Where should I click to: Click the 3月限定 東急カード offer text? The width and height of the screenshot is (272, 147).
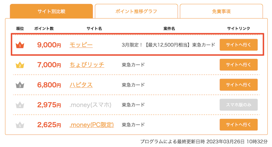point(168,45)
